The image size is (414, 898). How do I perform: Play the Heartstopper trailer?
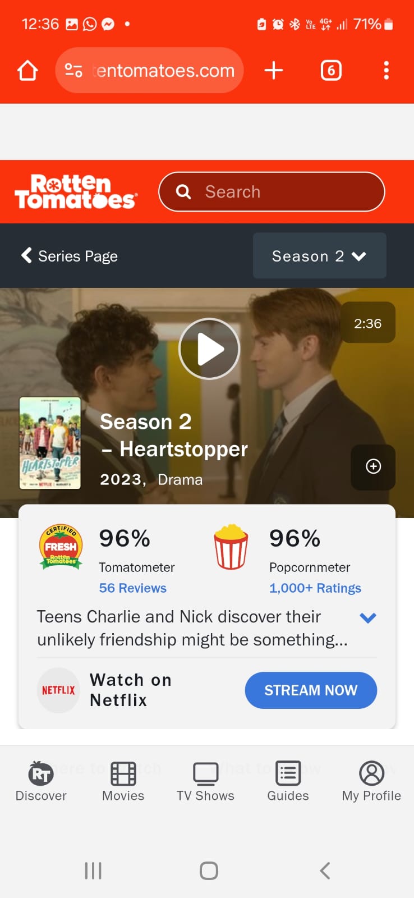click(209, 349)
